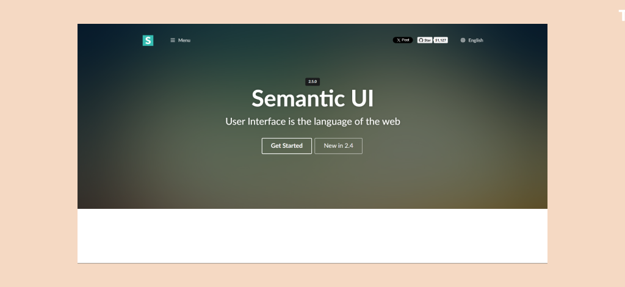The image size is (625, 287).
Task: Click the GitHub Star button
Action: pos(425,40)
